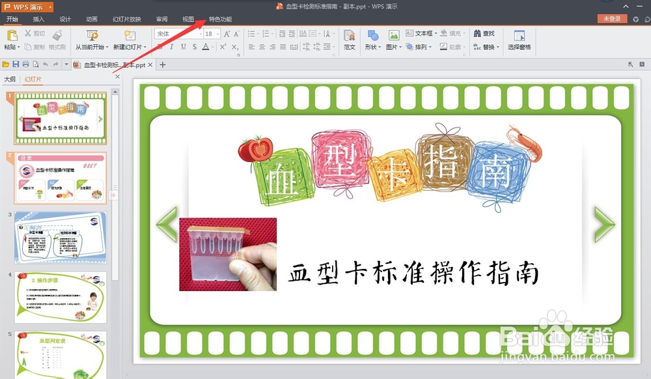
Task: Start slideshow from current slide 从当前开始
Action: [91, 40]
